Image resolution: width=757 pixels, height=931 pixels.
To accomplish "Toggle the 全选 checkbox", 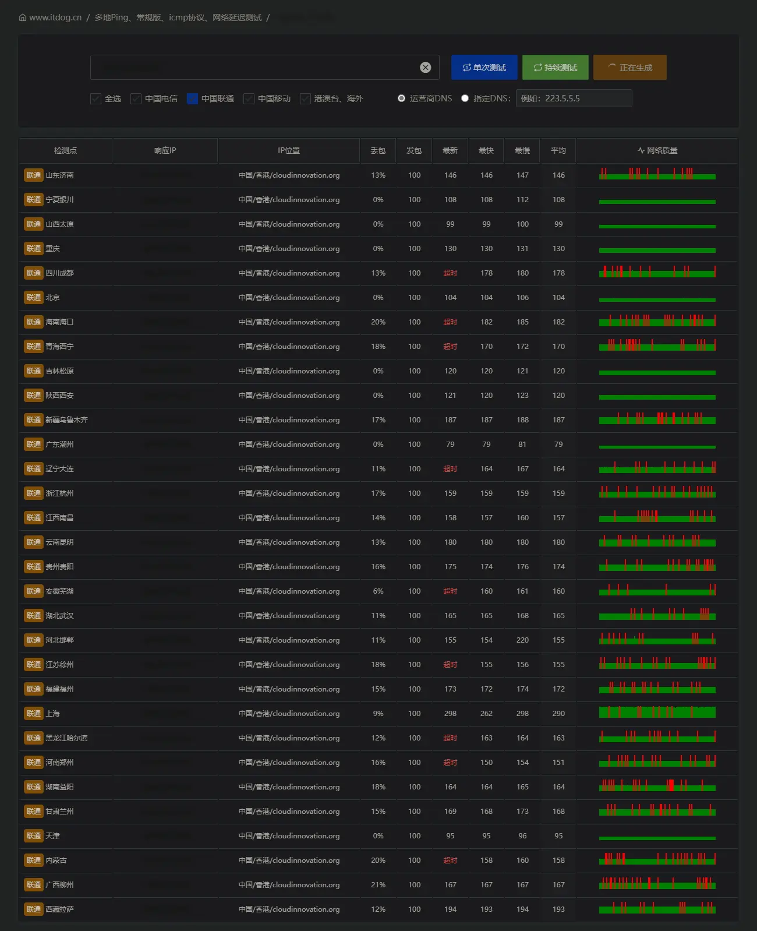I will coord(96,98).
